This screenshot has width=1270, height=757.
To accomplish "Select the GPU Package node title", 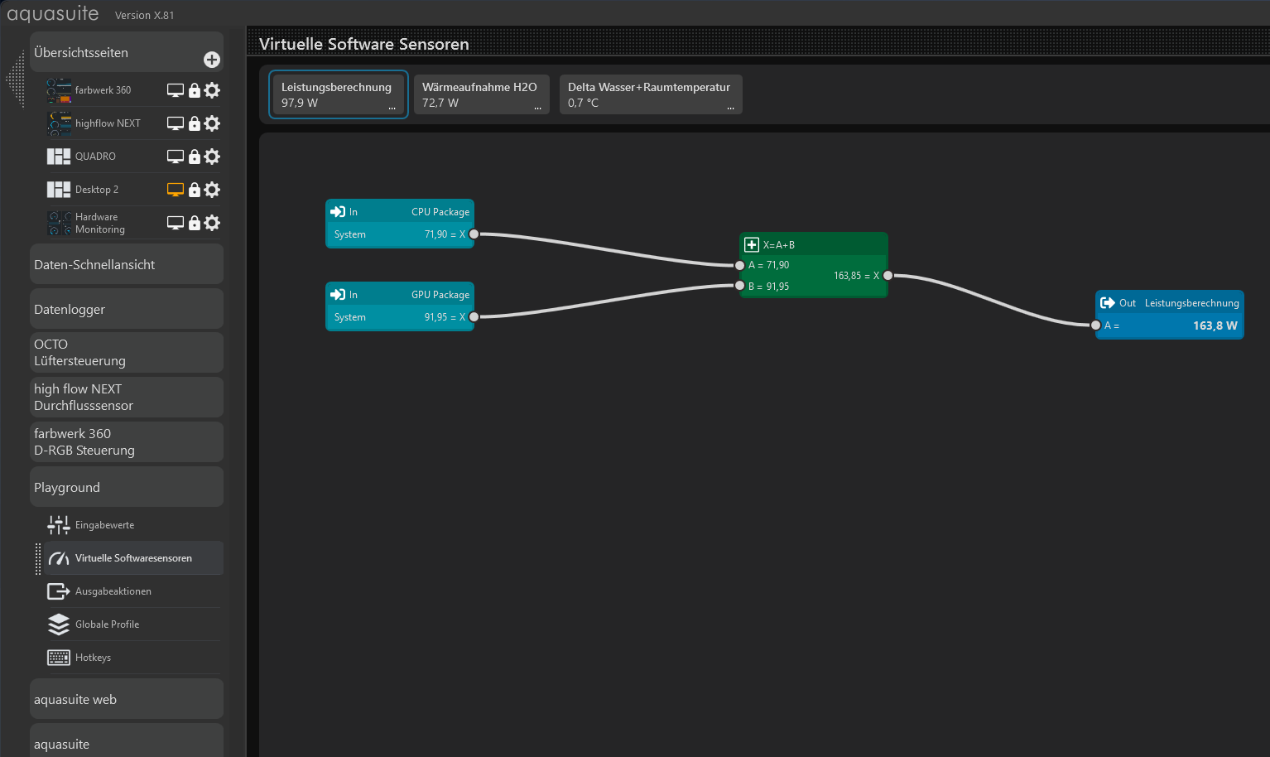I will (x=440, y=295).
